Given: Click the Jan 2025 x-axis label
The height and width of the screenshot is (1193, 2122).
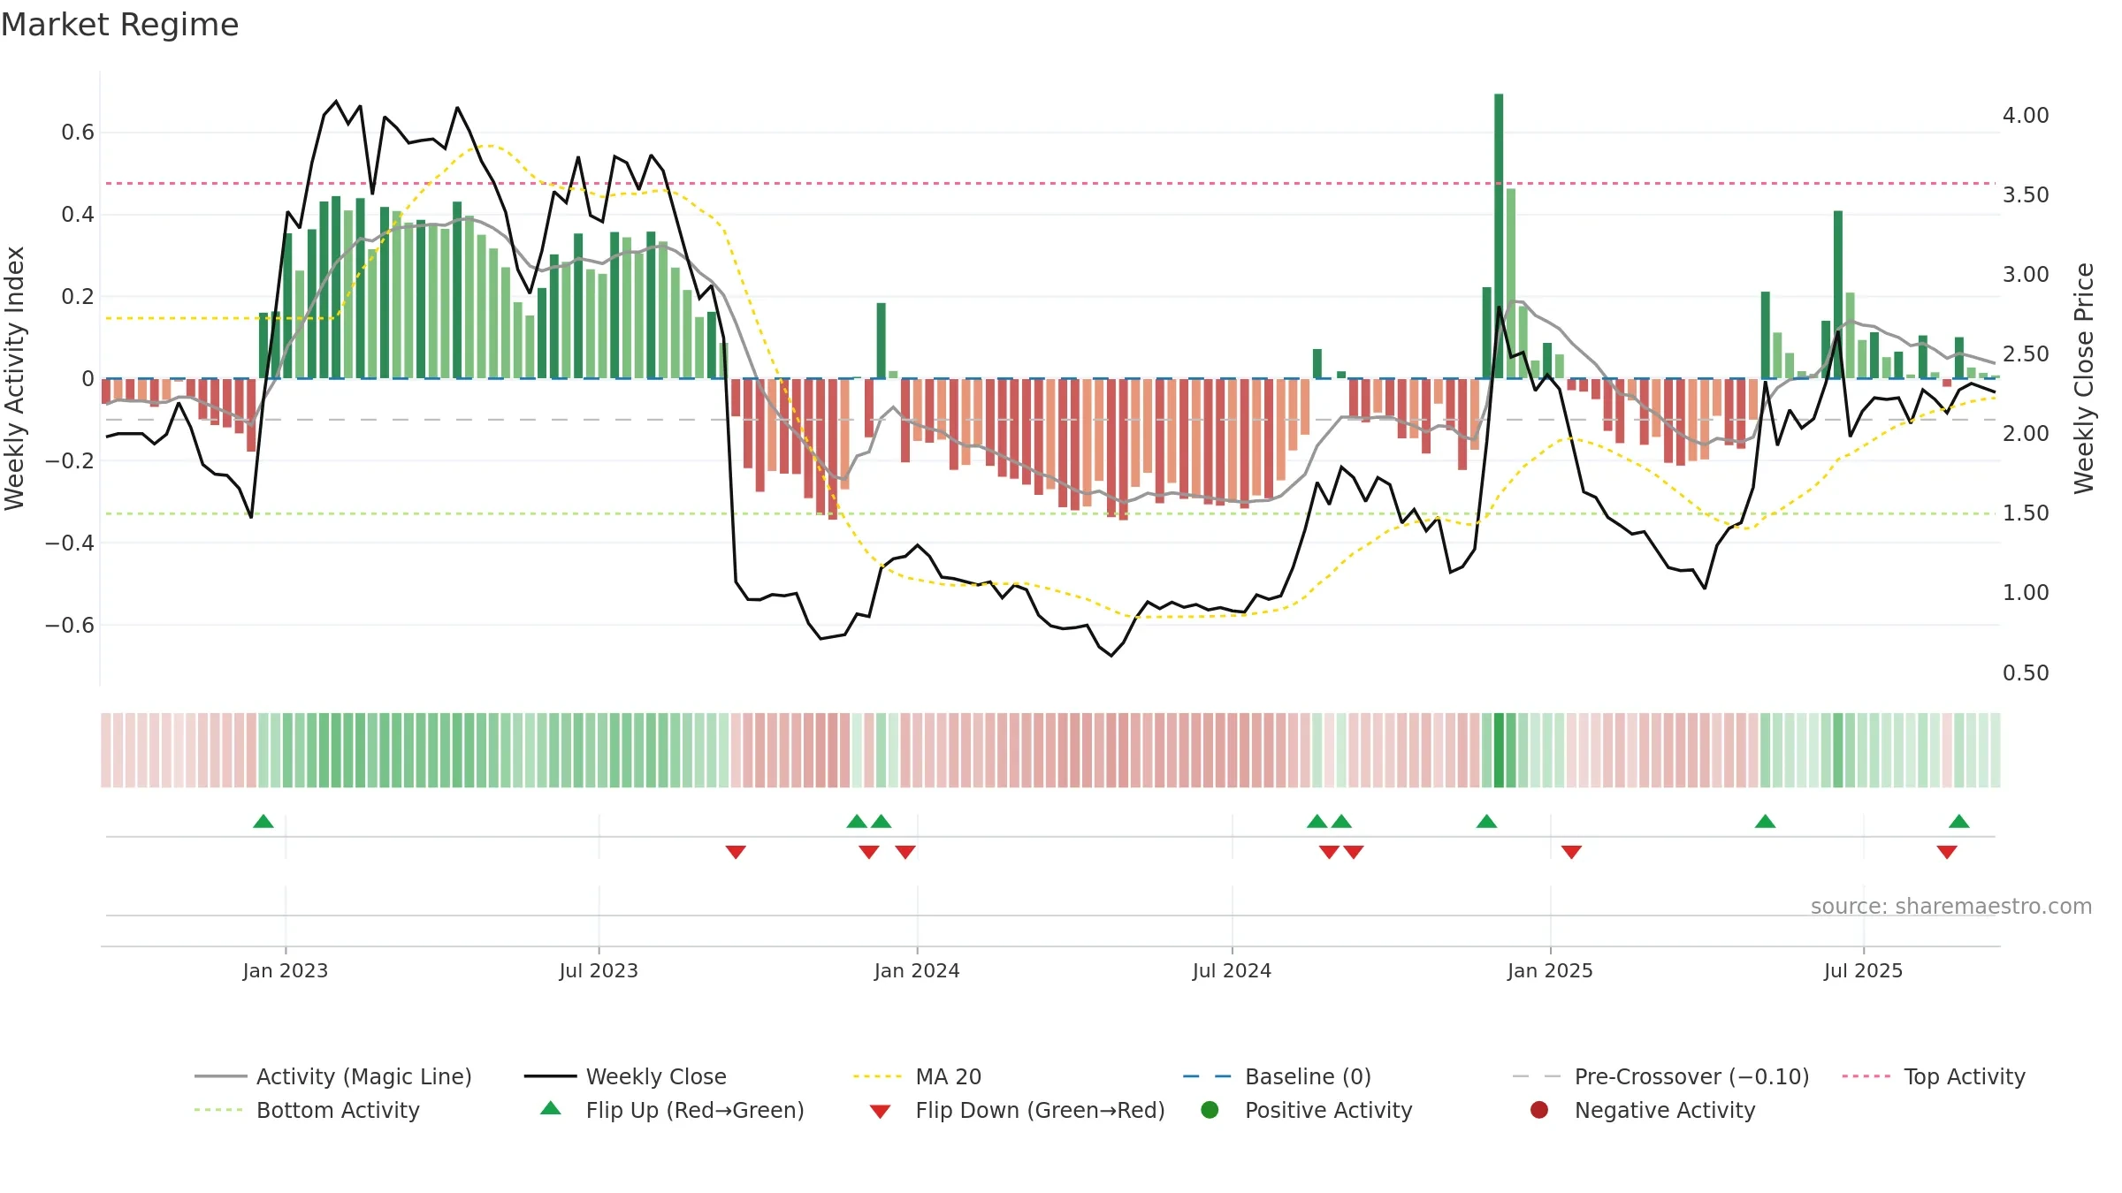Looking at the screenshot, I should (1550, 970).
